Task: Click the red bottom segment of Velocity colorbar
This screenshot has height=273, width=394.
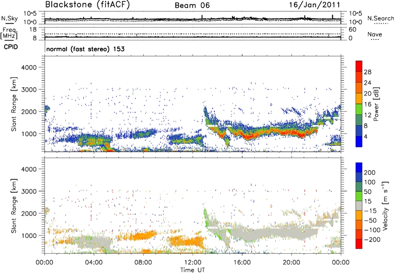Action: pos(359,244)
